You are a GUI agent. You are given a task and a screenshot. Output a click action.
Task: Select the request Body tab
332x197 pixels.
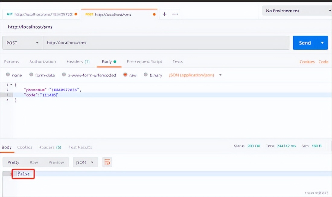[109, 61]
